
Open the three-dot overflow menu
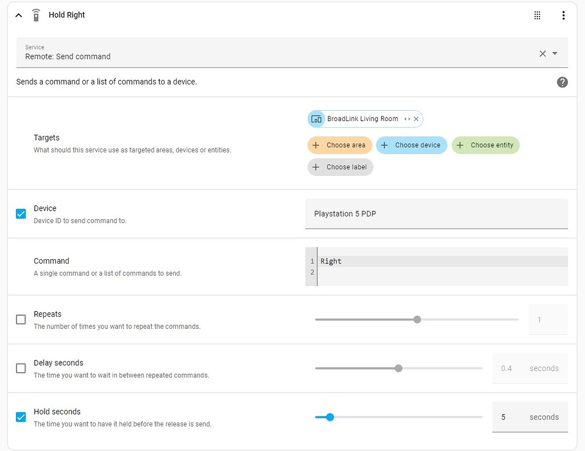point(564,15)
